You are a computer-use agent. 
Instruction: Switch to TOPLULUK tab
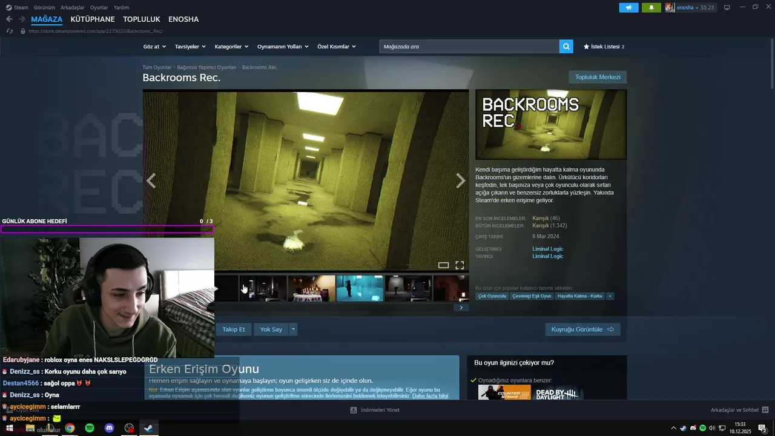(142, 19)
